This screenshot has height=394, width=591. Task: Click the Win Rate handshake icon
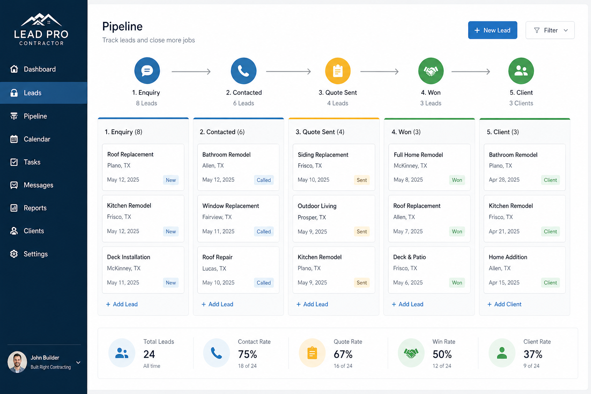click(x=411, y=353)
